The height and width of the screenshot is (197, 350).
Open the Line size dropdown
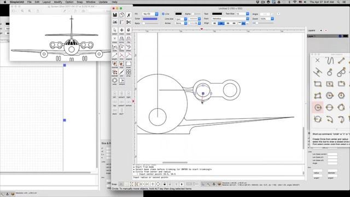181,19
